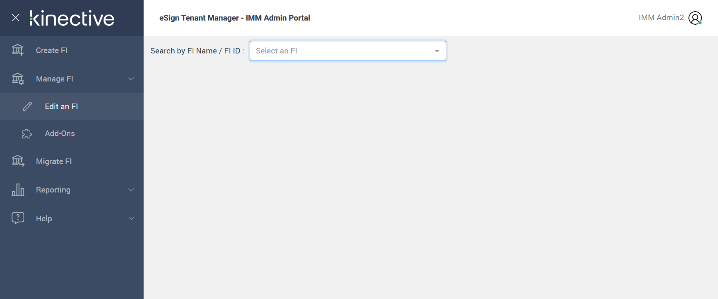Expand the Reporting section chevron

131,190
